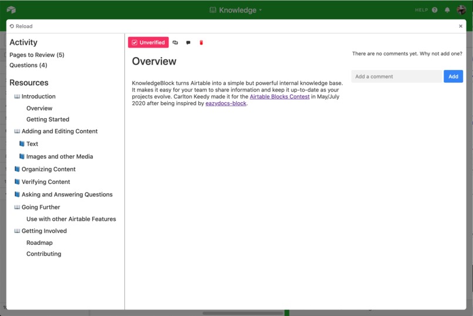Collapse the Introduction section
The image size is (473, 316).
[x=35, y=96]
